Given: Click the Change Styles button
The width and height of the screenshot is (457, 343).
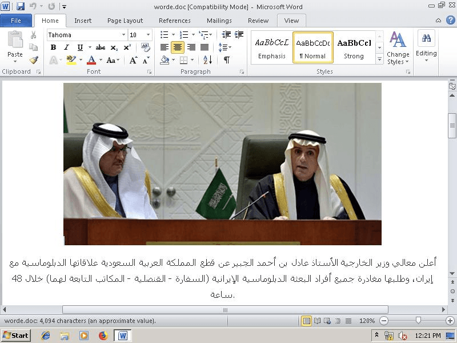Looking at the screenshot, I should (398, 48).
